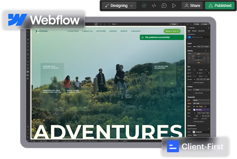This screenshot has width=237, height=159.
Task: Click the BOOK A TRIP button on canvas
Action: pos(172,31)
